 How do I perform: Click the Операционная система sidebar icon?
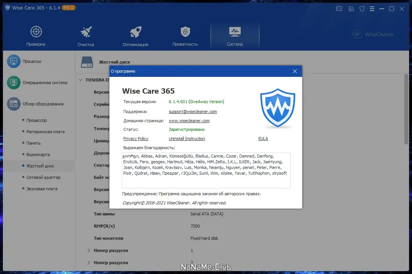(x=14, y=83)
